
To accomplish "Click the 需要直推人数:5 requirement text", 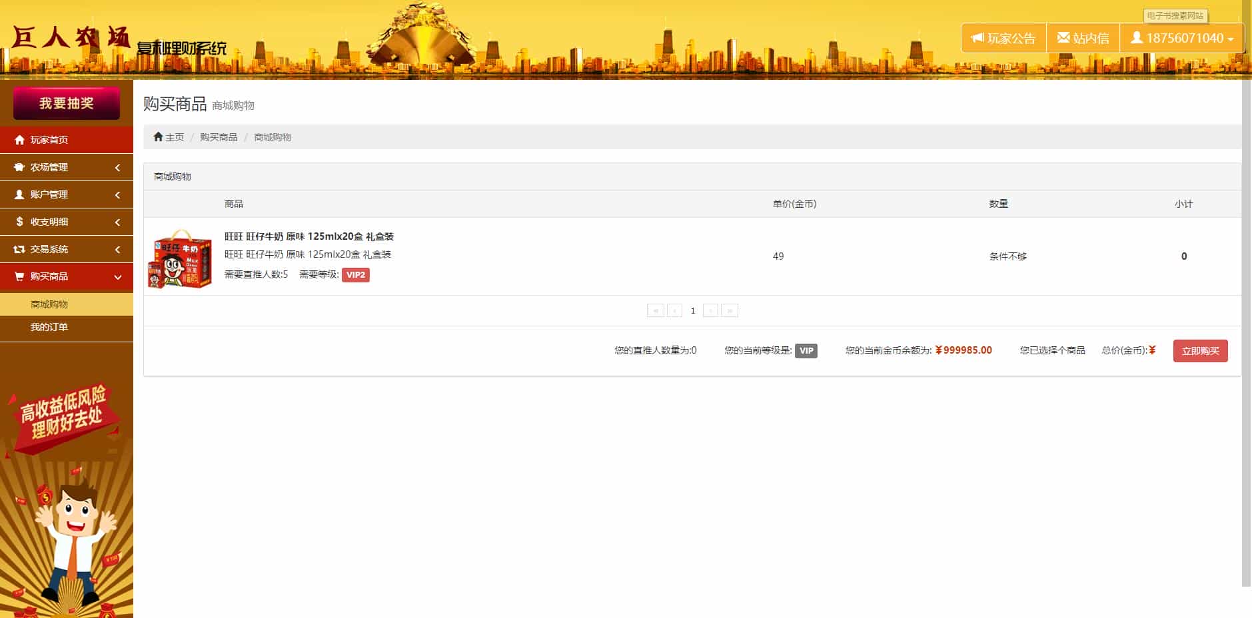I will [257, 274].
